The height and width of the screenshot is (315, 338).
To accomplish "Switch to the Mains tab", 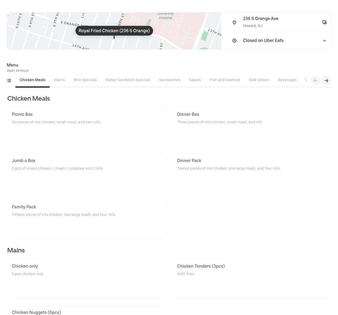I will coord(59,80).
